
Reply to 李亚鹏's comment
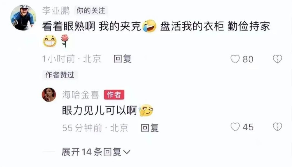tap(123, 59)
